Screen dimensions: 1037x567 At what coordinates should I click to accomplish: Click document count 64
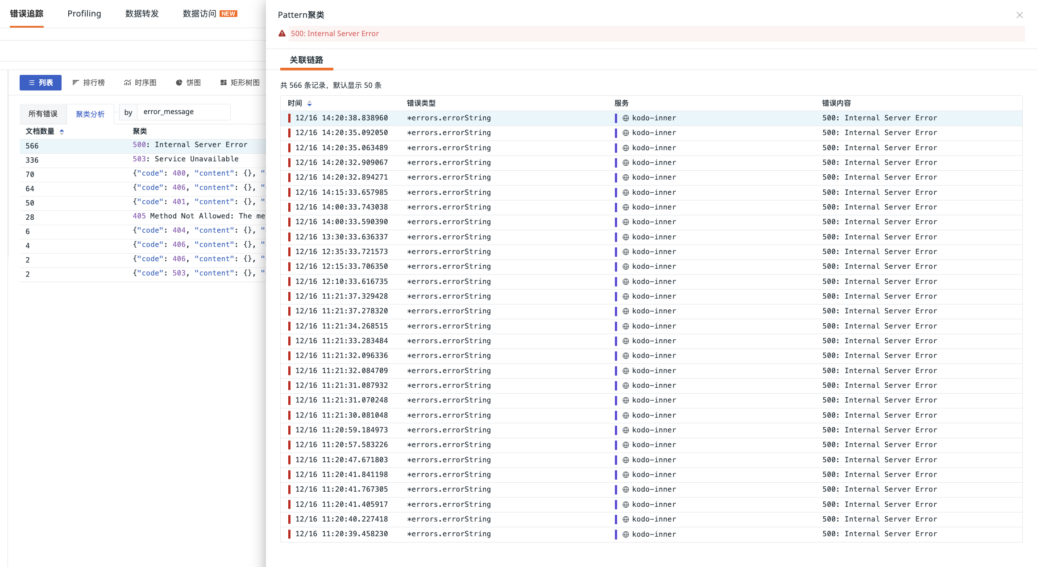(30, 189)
